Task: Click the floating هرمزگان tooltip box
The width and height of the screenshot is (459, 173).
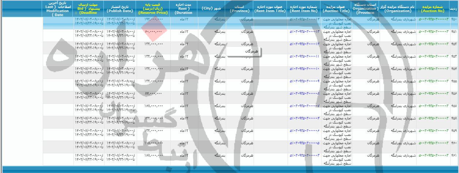Action: 245,52
